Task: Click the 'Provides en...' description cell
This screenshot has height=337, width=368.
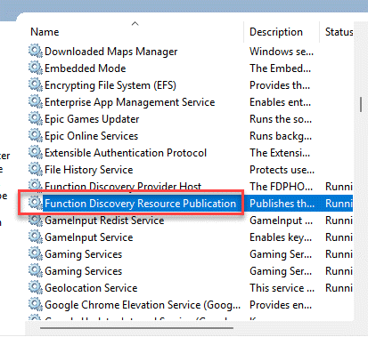Action: pyautogui.click(x=281, y=305)
